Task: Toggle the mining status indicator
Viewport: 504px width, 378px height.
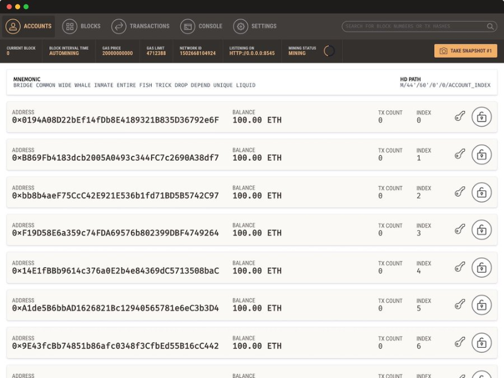Action: pyautogui.click(x=328, y=51)
